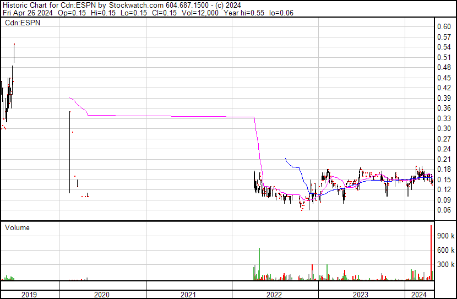
Task: Click the '300 k' volume axis label
Action: [x=445, y=265]
